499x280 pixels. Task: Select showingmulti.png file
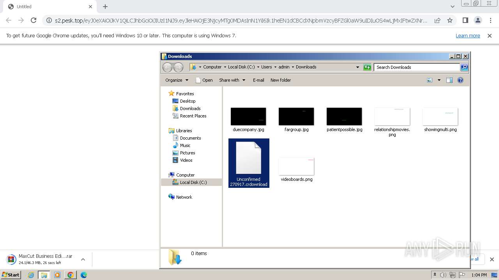point(440,120)
